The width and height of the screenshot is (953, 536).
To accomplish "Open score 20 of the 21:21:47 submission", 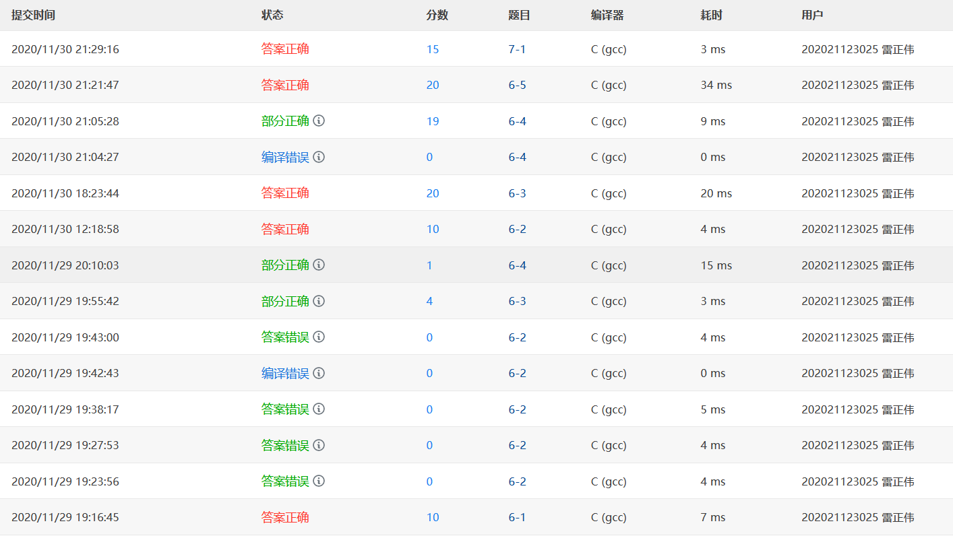I will tap(433, 85).
